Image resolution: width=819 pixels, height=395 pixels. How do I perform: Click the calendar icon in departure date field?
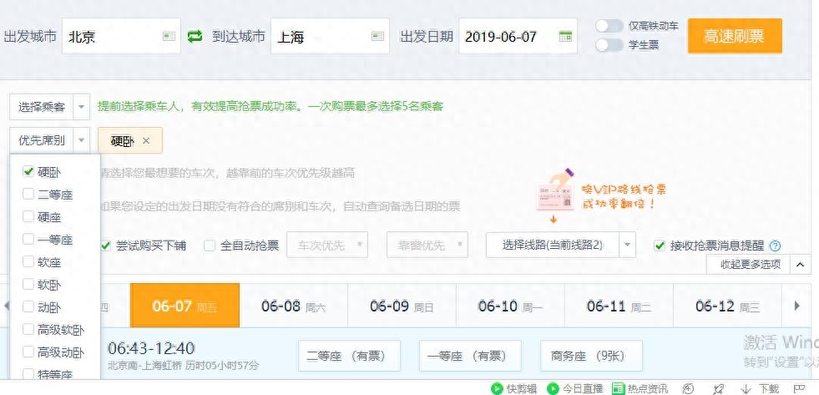click(x=565, y=36)
